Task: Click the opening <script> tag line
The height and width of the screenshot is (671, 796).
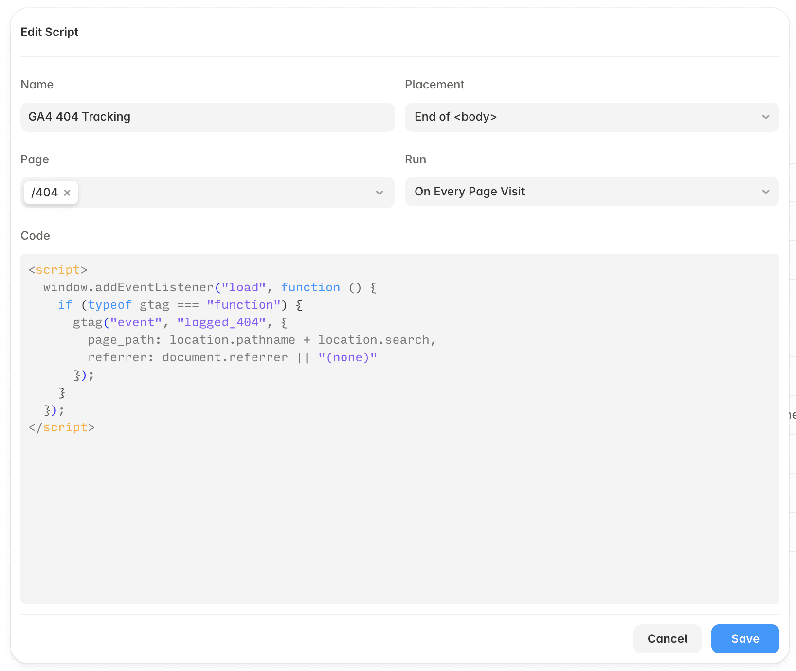Action: [58, 270]
